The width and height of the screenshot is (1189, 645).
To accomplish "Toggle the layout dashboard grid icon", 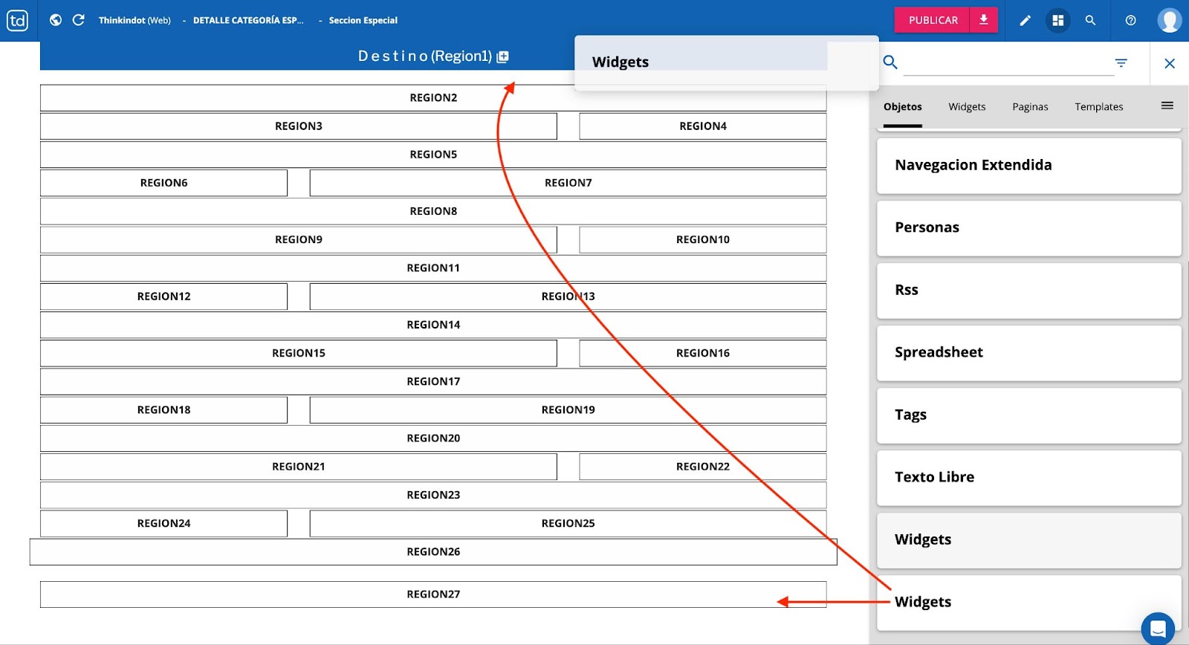I will [1057, 21].
